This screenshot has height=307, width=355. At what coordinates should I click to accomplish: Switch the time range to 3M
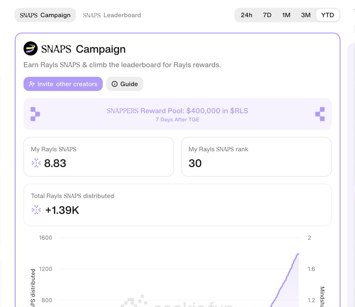(306, 15)
